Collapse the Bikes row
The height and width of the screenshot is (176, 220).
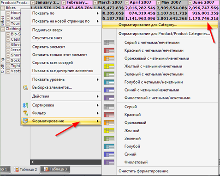(x=3, y=8)
